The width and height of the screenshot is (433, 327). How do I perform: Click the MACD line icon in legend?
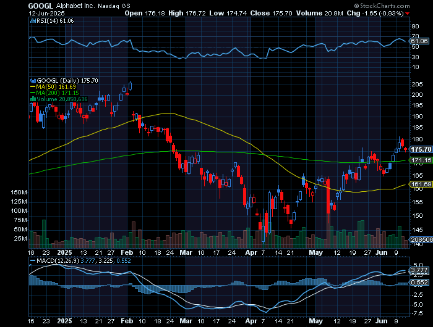33,261
